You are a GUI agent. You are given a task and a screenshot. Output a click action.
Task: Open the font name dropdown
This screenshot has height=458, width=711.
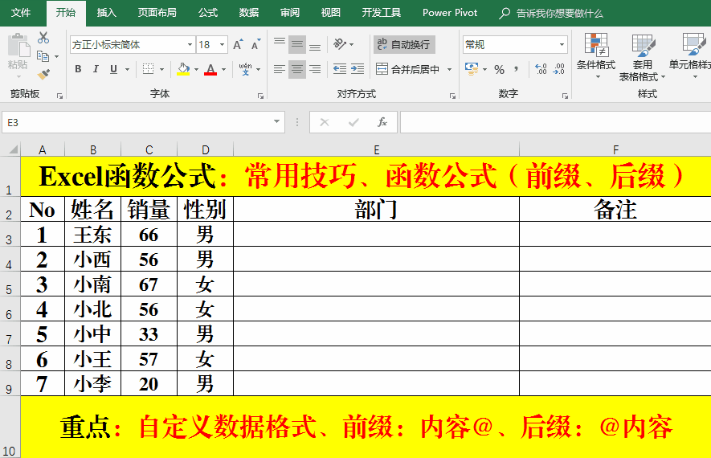[190, 45]
